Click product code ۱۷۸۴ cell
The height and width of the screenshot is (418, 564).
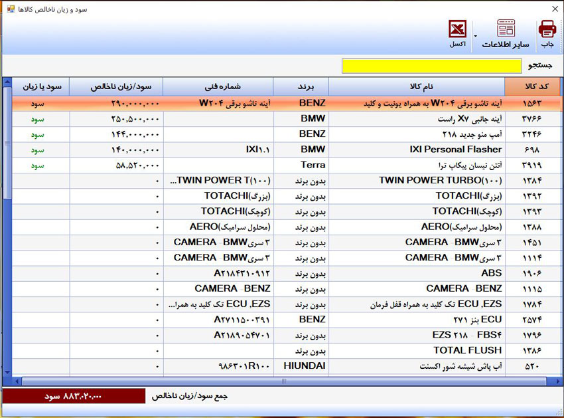pyautogui.click(x=532, y=305)
